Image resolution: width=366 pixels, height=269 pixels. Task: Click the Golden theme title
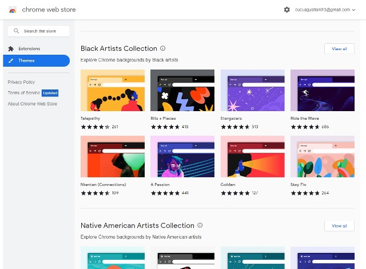click(x=228, y=185)
